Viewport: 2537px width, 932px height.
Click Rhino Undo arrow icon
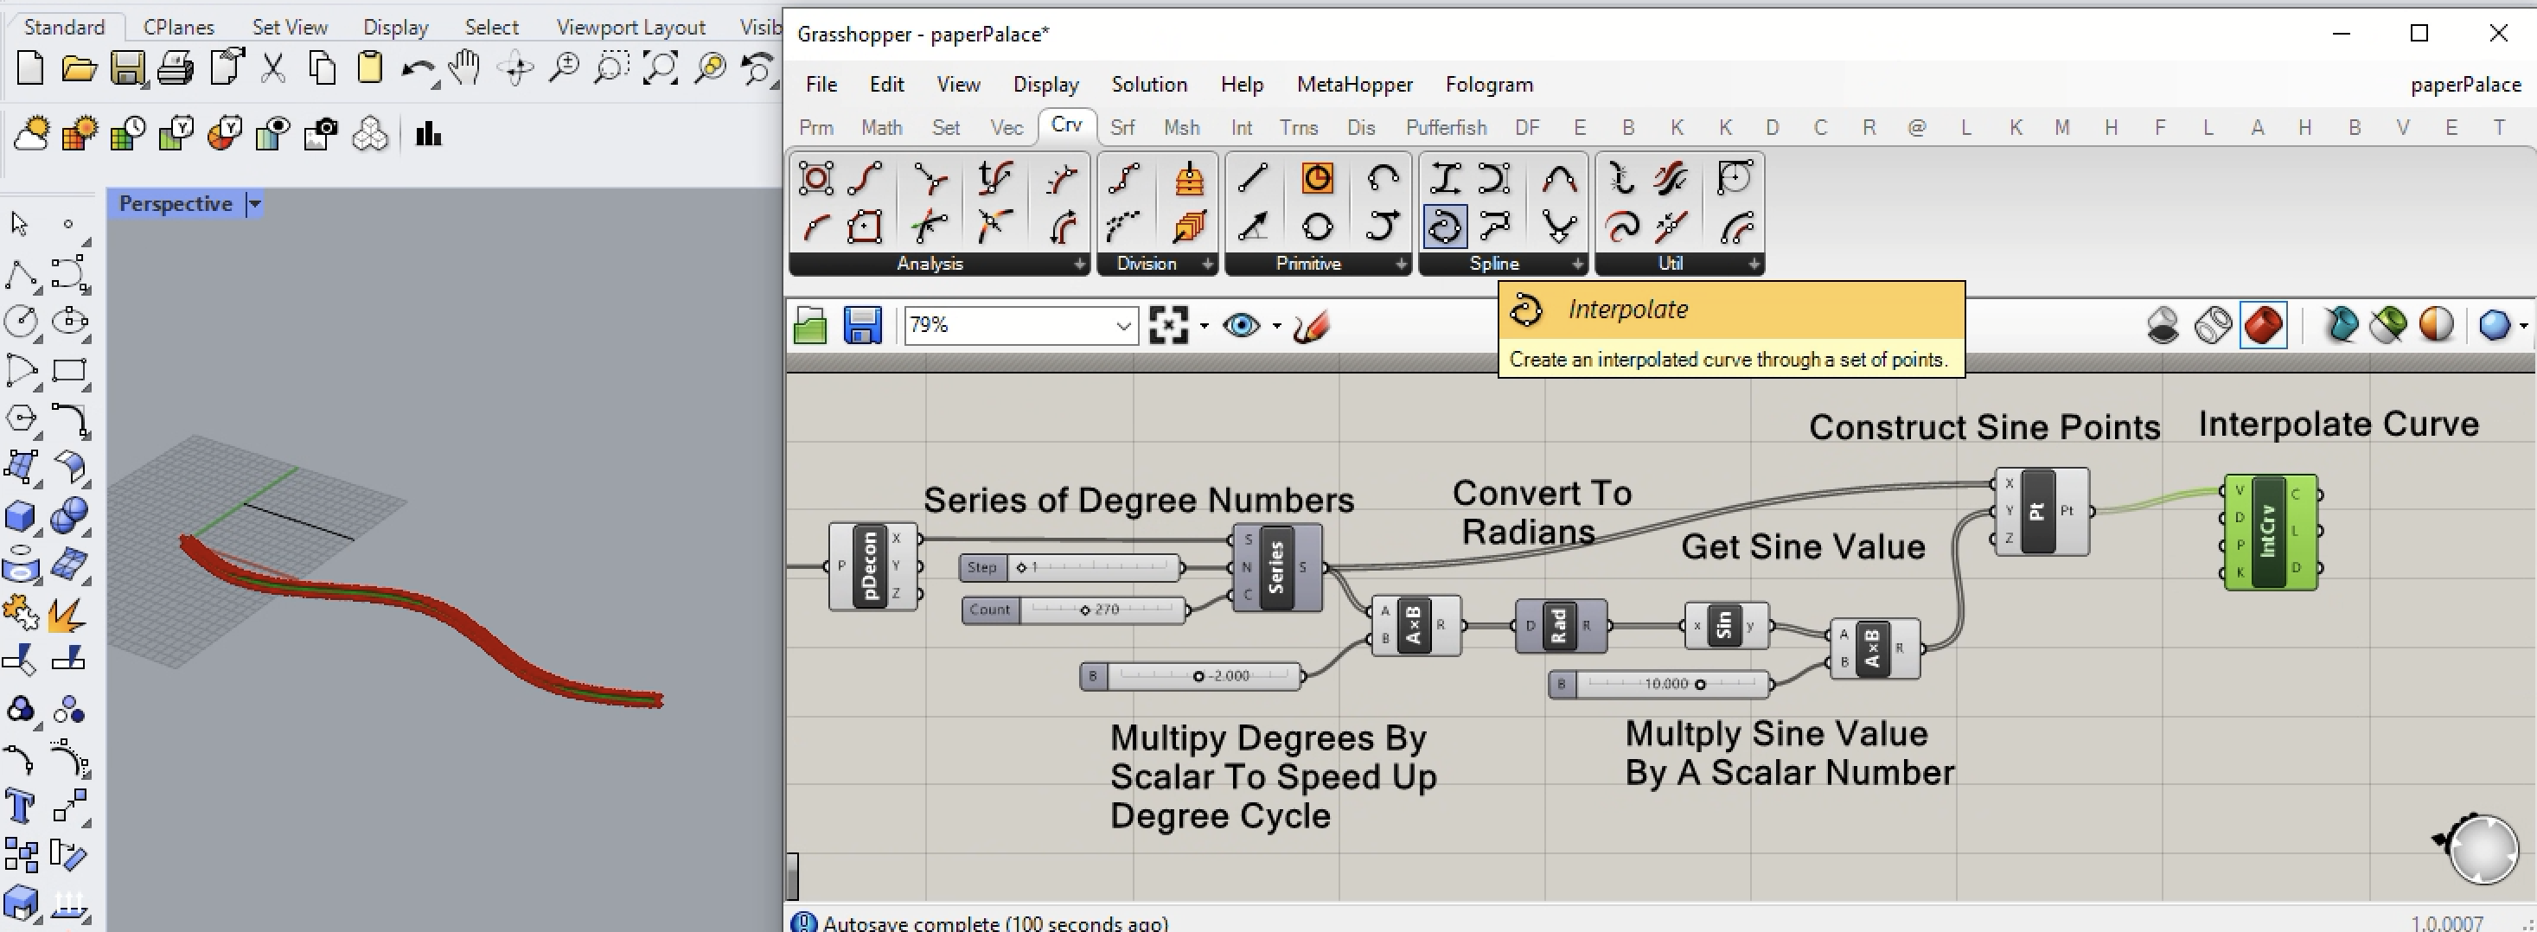pos(419,71)
